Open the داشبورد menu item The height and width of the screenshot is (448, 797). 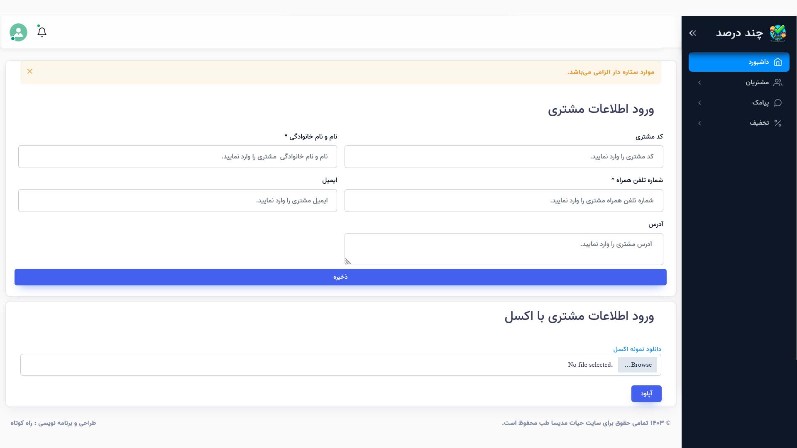click(x=758, y=62)
